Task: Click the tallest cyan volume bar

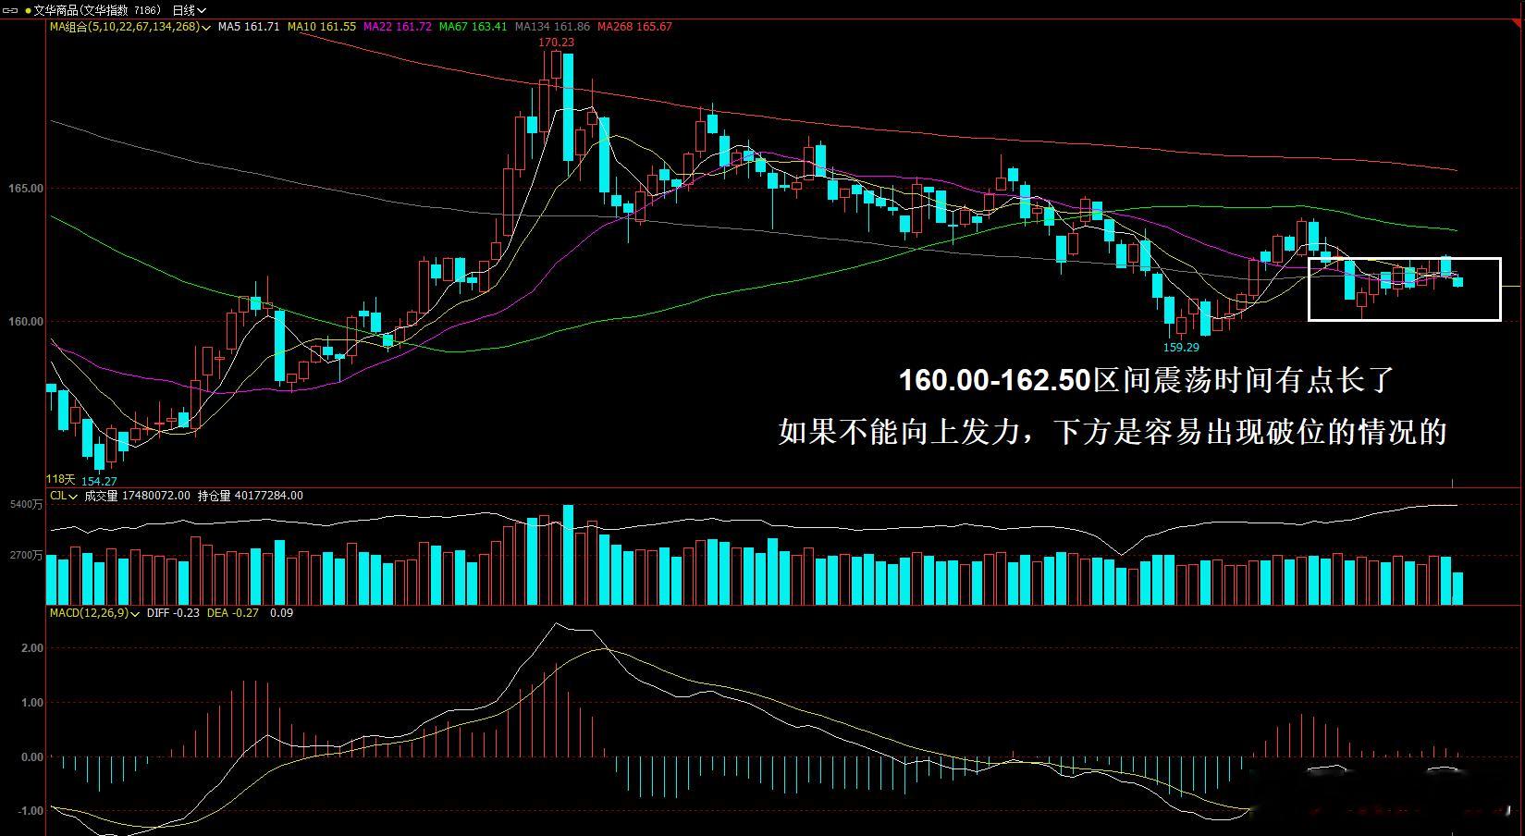Action: click(x=568, y=555)
